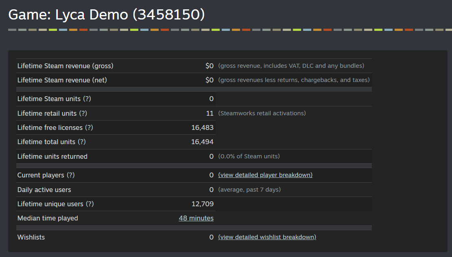
Task: Click the Lifetime units returned label
Action: tap(52, 156)
